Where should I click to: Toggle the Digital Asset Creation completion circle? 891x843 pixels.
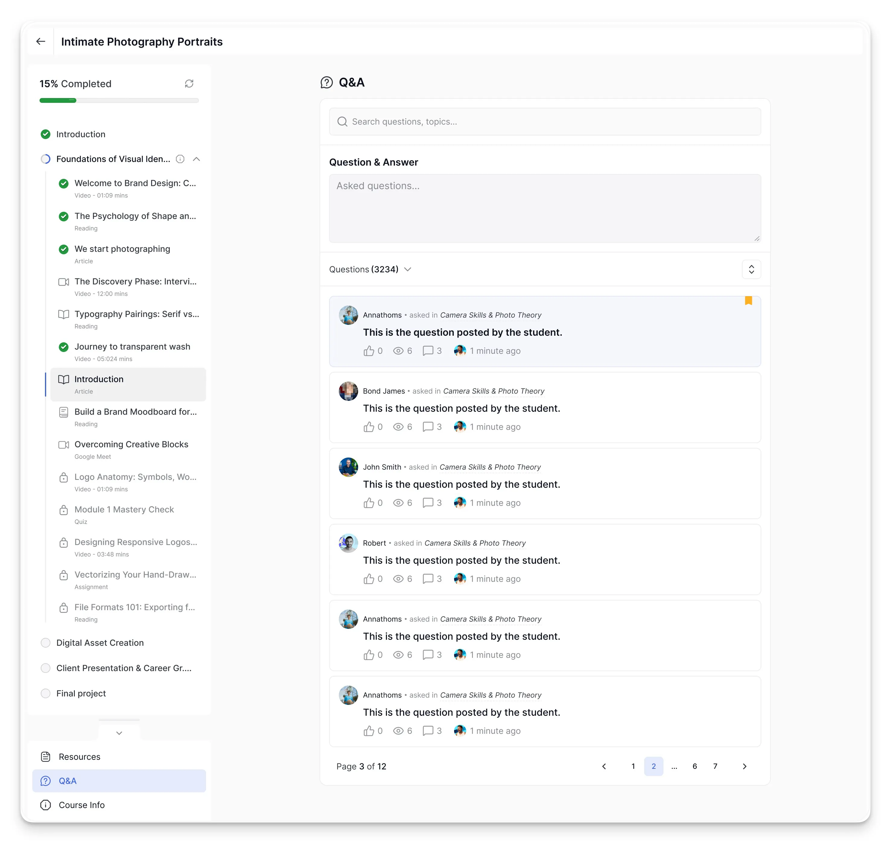pos(45,643)
